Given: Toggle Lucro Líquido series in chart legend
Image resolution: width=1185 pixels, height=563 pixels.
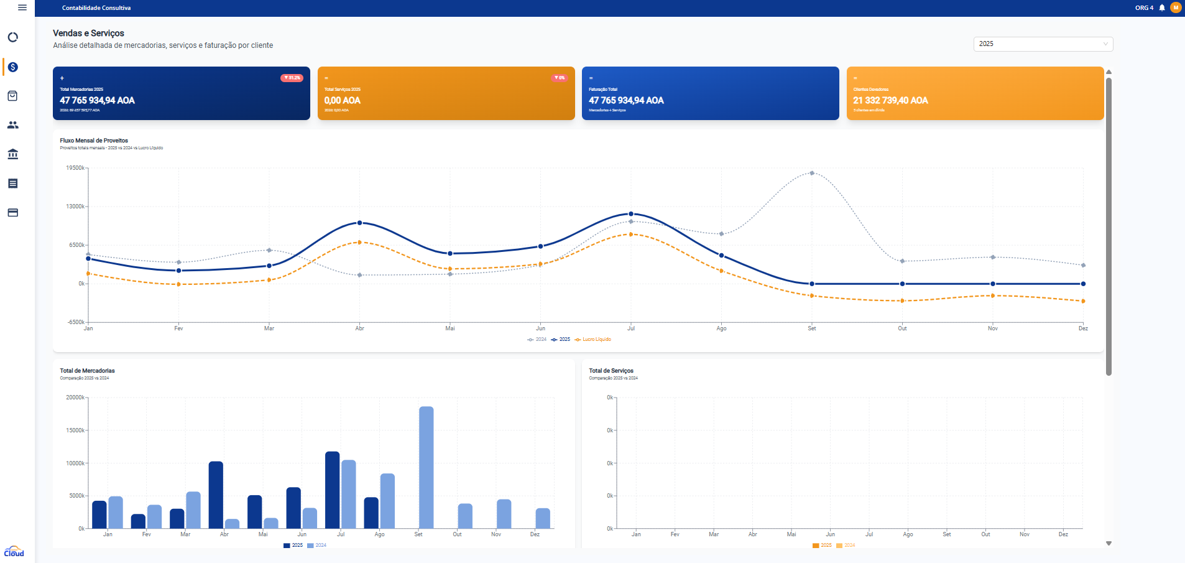Looking at the screenshot, I should point(593,340).
